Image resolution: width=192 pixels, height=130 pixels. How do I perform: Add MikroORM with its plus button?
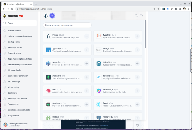pyautogui.click(x=137, y=64)
